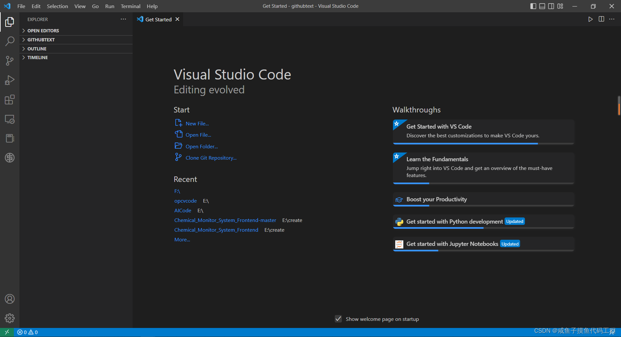Click the Open File... link
The width and height of the screenshot is (621, 337).
point(198,135)
